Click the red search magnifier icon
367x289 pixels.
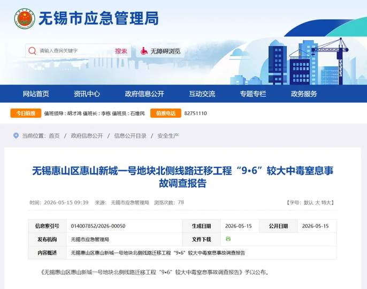pos(32,51)
